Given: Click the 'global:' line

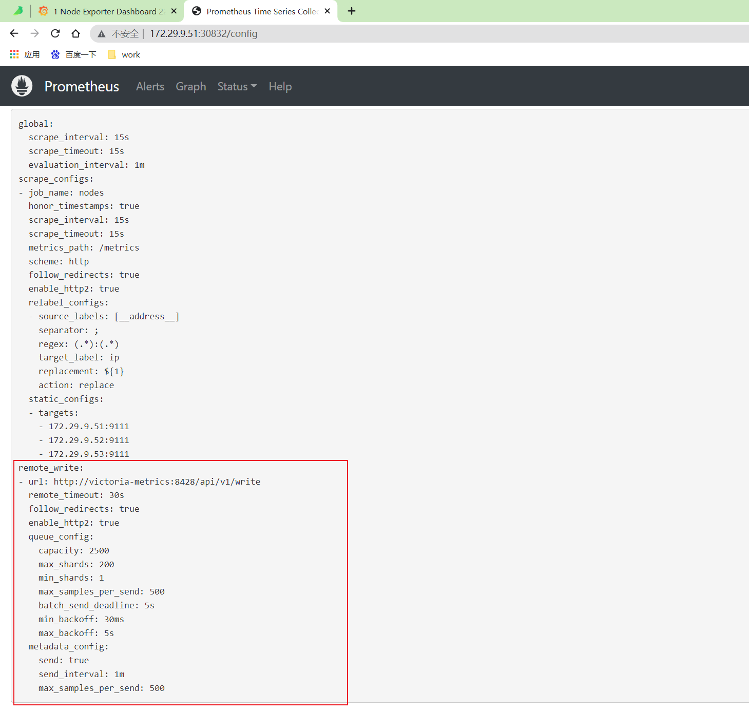Looking at the screenshot, I should 36,124.
